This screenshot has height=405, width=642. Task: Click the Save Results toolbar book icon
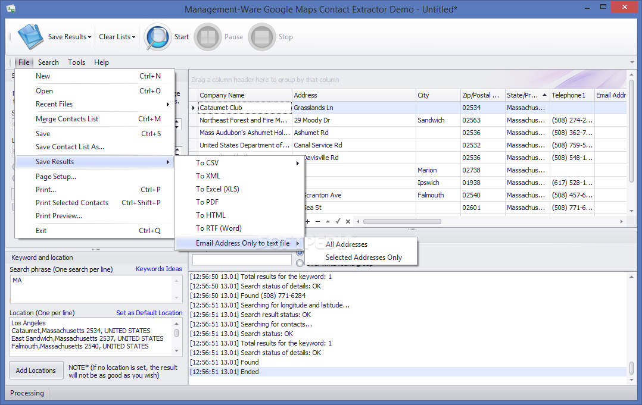(x=30, y=37)
